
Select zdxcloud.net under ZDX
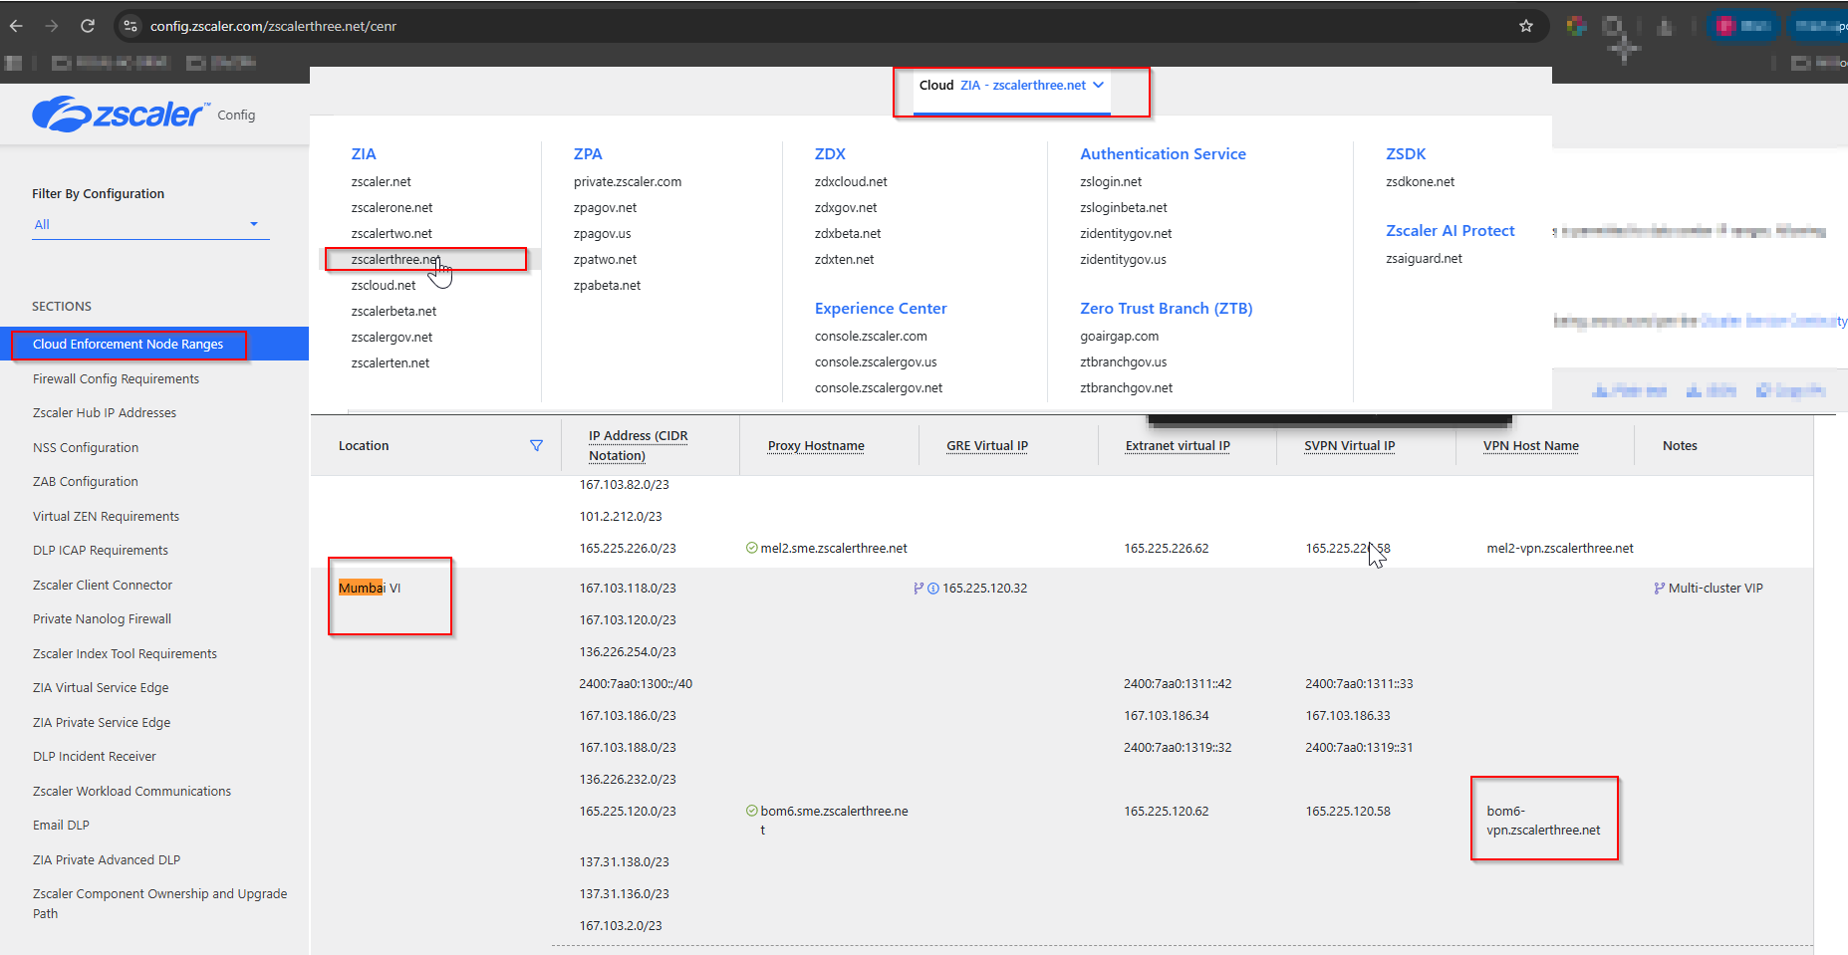tap(851, 181)
